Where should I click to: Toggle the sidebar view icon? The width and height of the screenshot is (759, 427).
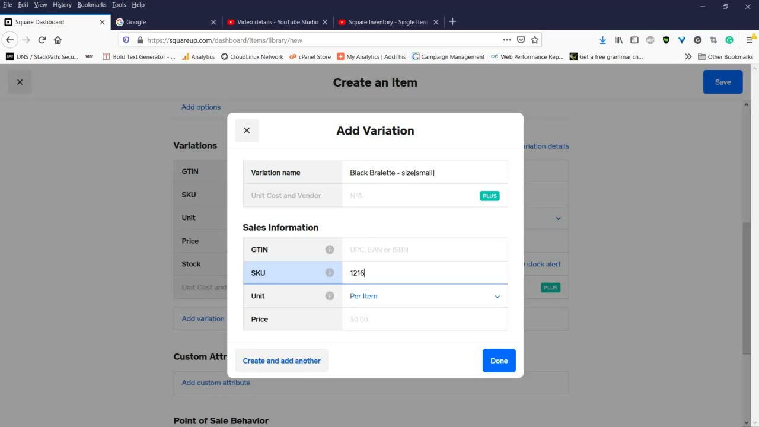tap(634, 40)
